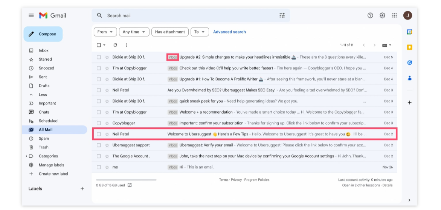
Task: Star the email from me
Action: click(107, 167)
